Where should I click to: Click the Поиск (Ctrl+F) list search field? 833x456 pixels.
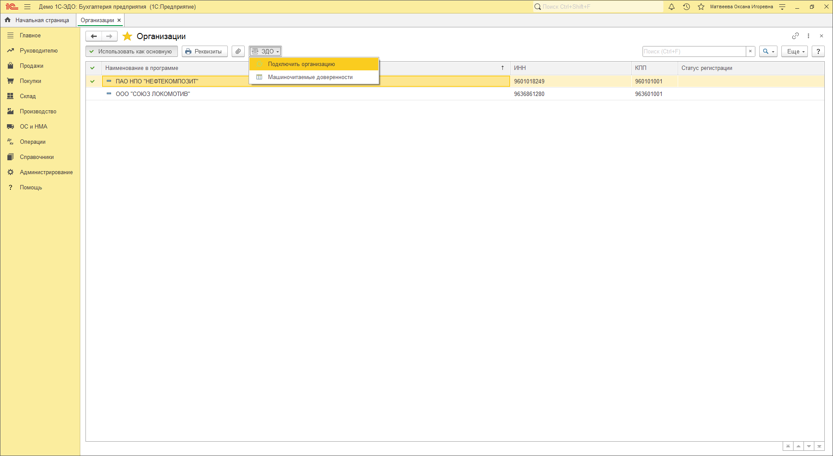point(694,51)
